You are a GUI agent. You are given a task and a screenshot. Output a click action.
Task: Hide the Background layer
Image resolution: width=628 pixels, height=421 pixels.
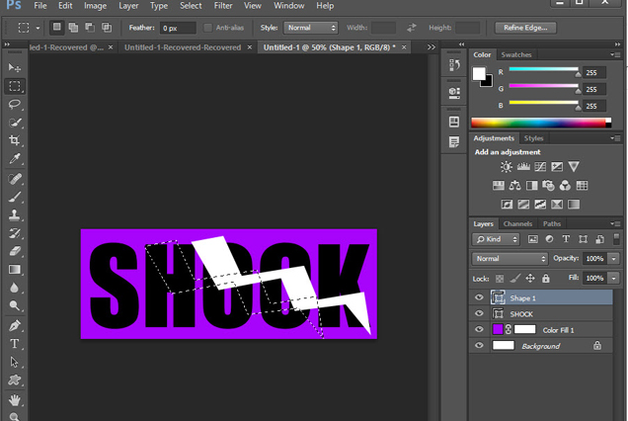pyautogui.click(x=480, y=346)
